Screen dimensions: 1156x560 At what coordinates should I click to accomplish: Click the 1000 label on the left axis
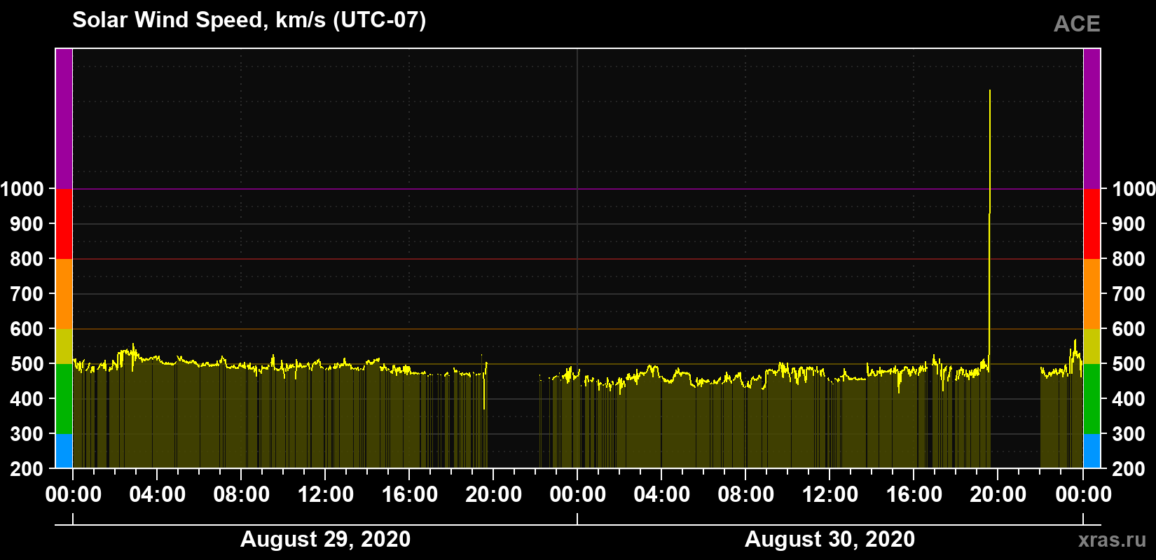coord(22,189)
